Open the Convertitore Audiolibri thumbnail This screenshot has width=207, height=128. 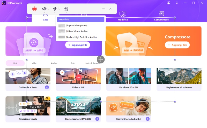coord(129,106)
